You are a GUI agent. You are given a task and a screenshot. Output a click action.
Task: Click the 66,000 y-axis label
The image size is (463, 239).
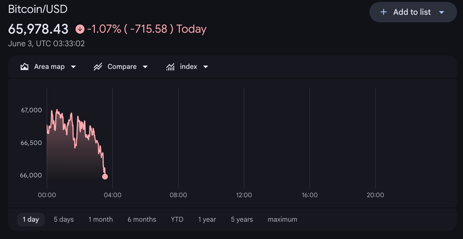click(x=31, y=175)
